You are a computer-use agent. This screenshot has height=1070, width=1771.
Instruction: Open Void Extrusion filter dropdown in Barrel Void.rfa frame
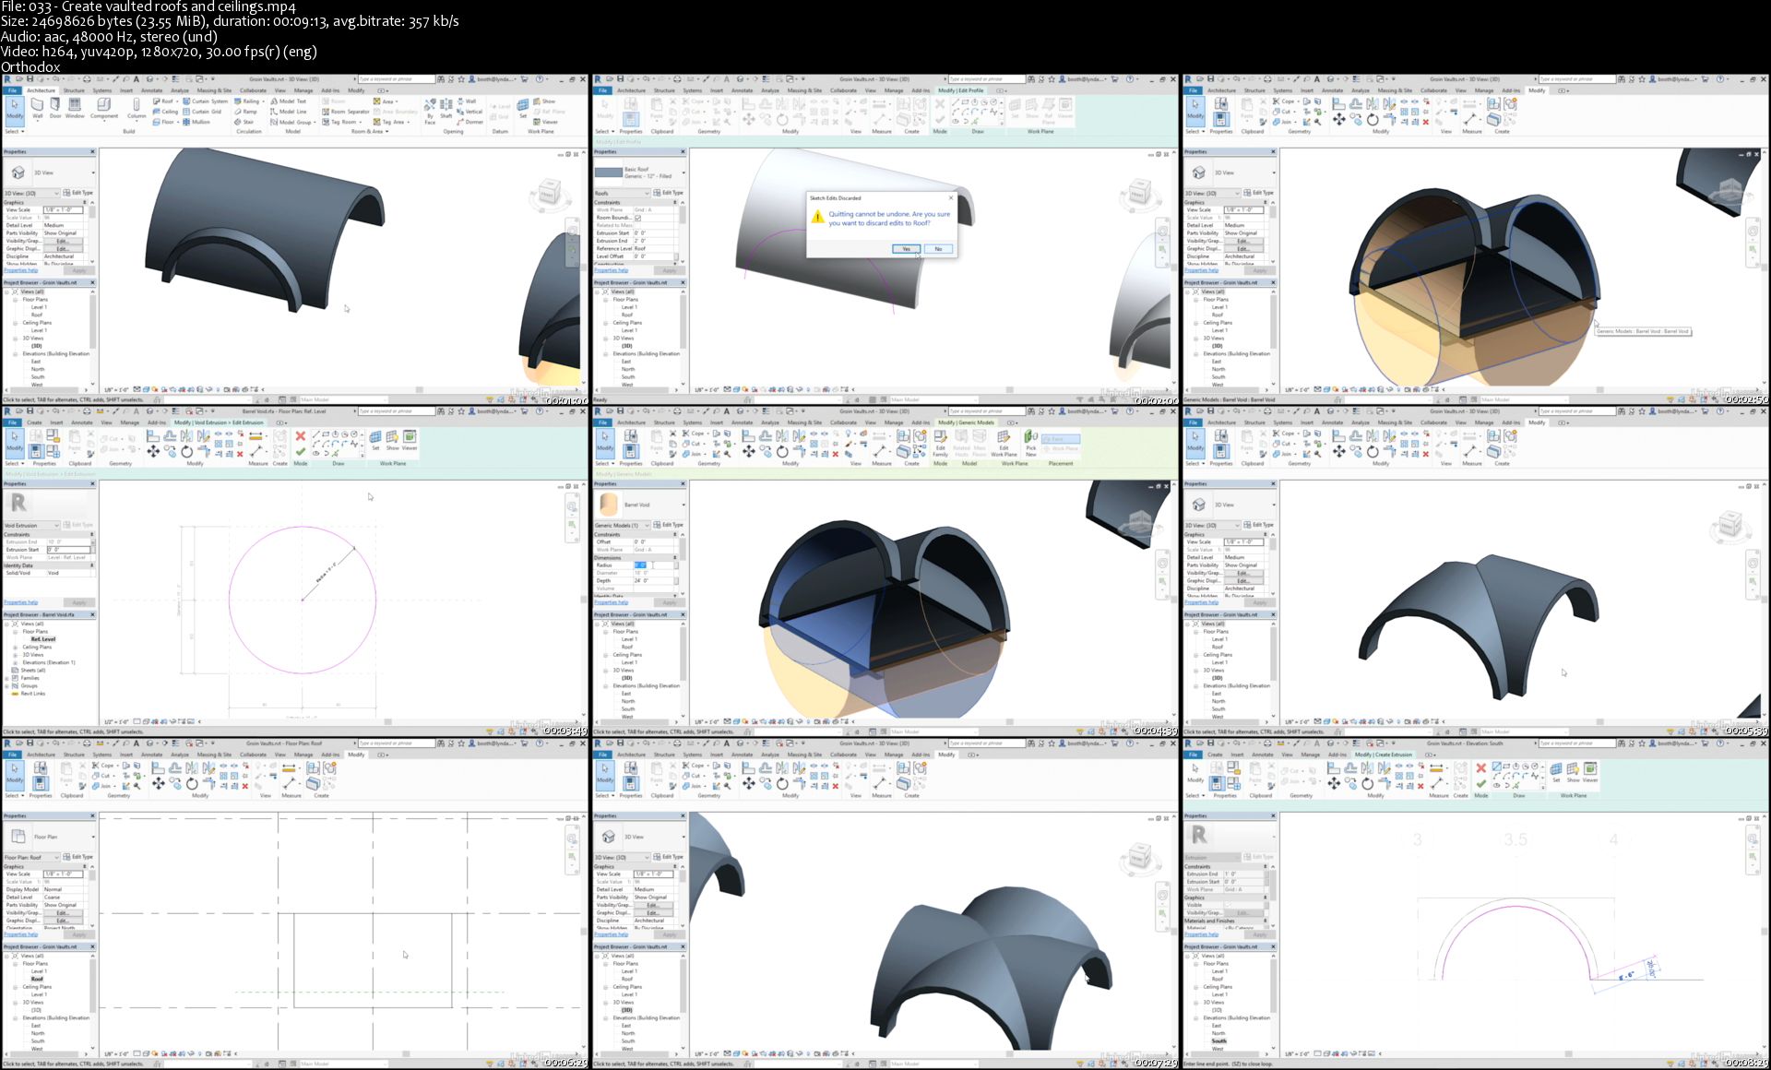pyautogui.click(x=31, y=525)
